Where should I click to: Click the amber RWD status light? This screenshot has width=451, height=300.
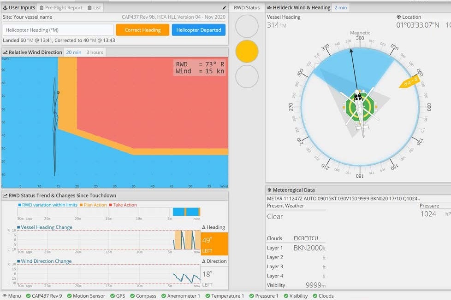click(247, 51)
